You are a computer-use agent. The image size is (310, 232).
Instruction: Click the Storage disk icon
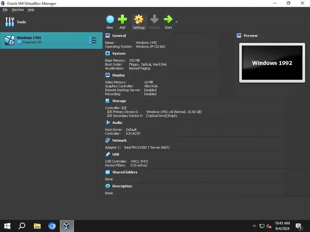click(107, 101)
